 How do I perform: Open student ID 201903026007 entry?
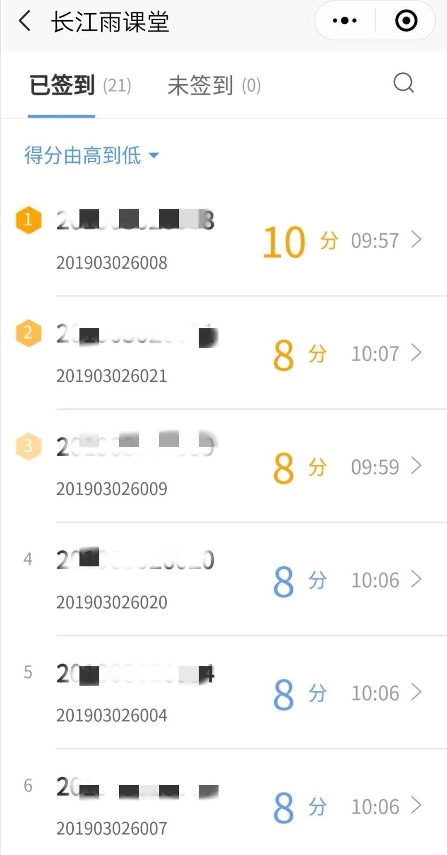112,828
